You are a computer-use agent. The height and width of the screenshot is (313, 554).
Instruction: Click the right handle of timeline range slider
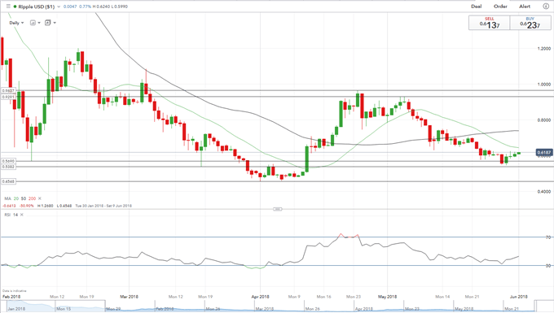[535, 306]
